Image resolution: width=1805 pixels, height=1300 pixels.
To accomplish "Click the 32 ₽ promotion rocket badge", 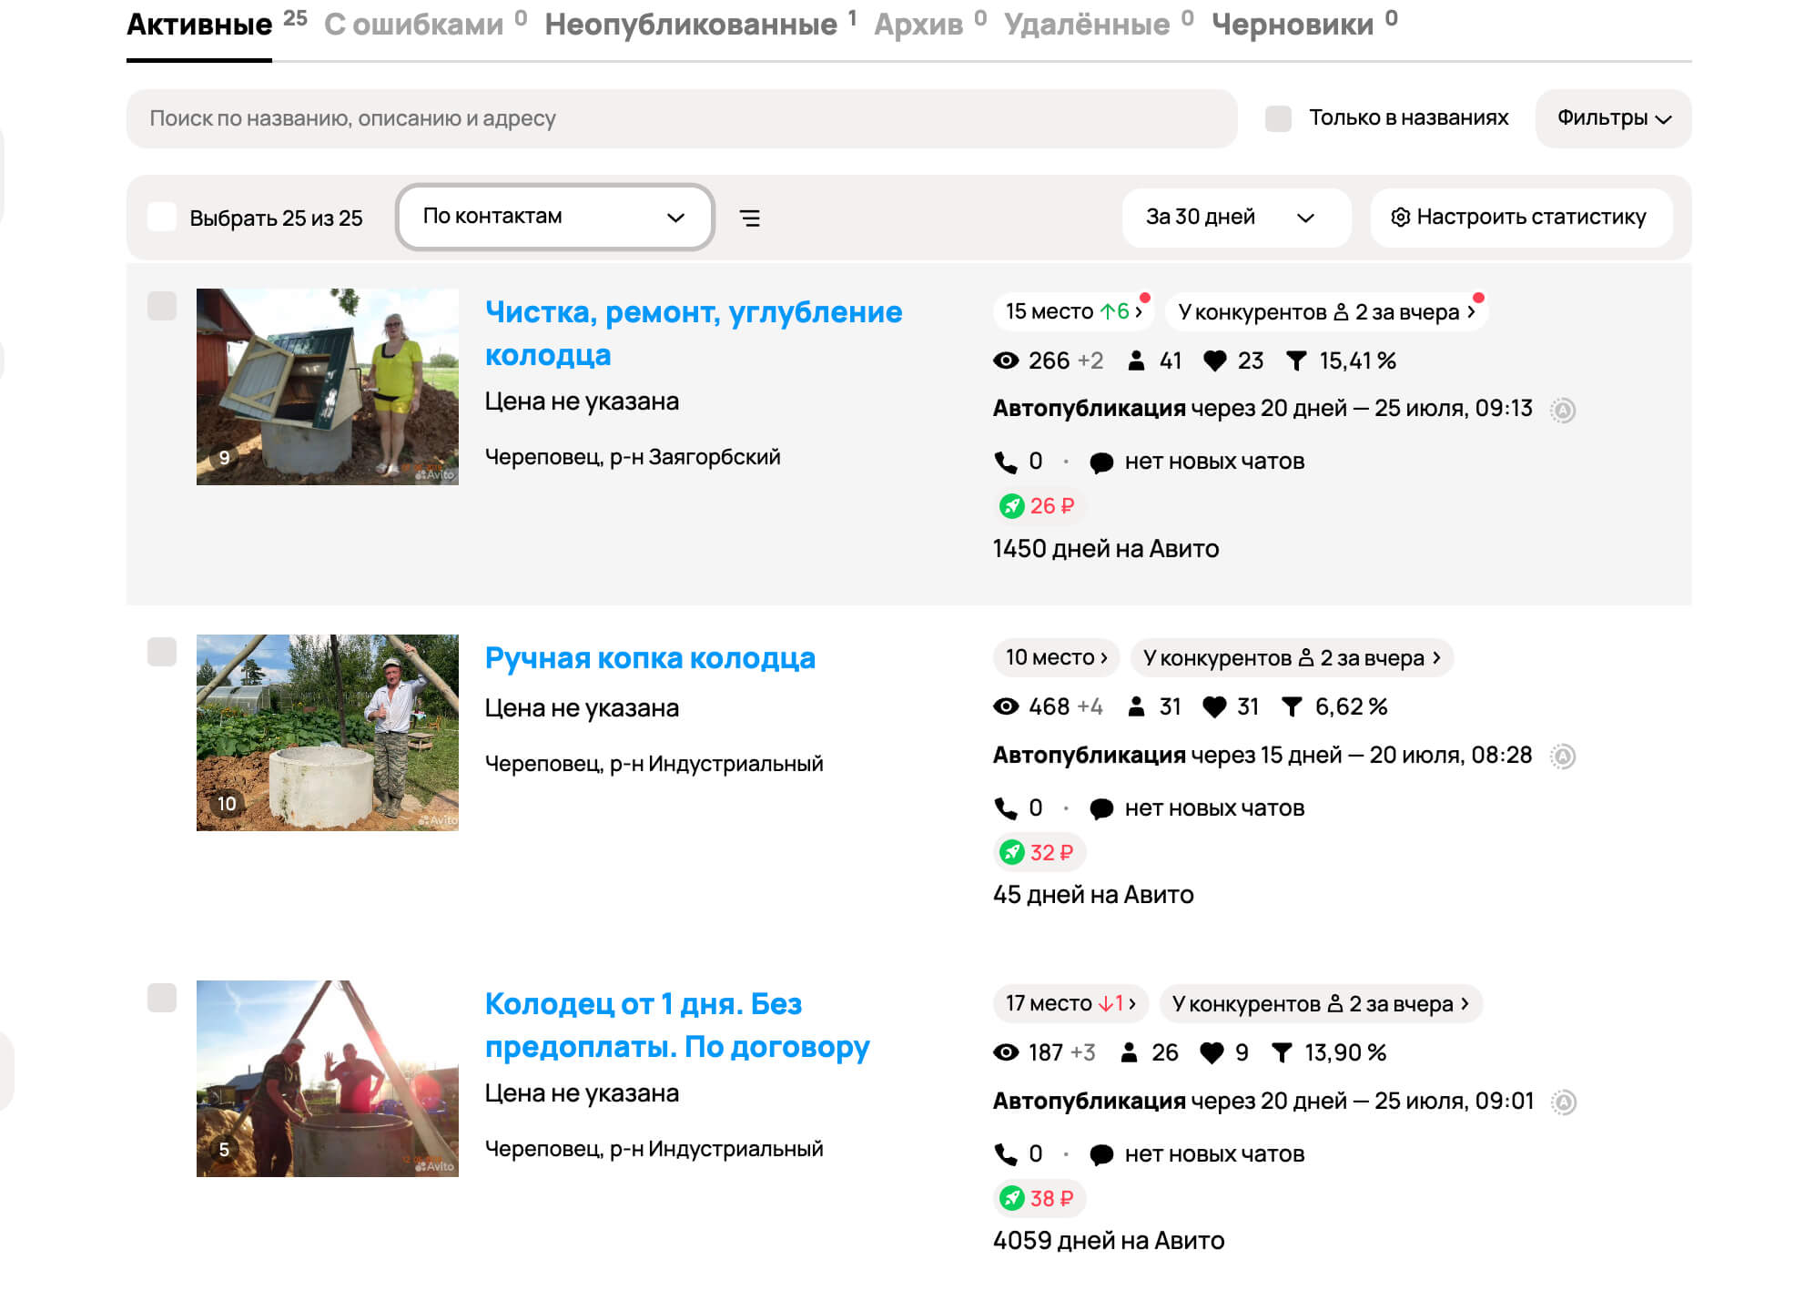I will (x=1039, y=852).
